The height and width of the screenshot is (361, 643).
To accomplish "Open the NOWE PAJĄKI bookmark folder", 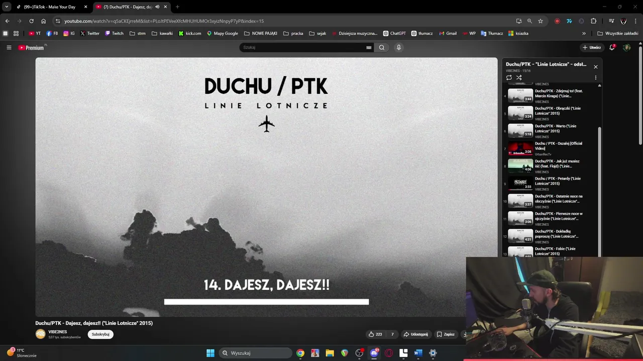I will [x=261, y=34].
